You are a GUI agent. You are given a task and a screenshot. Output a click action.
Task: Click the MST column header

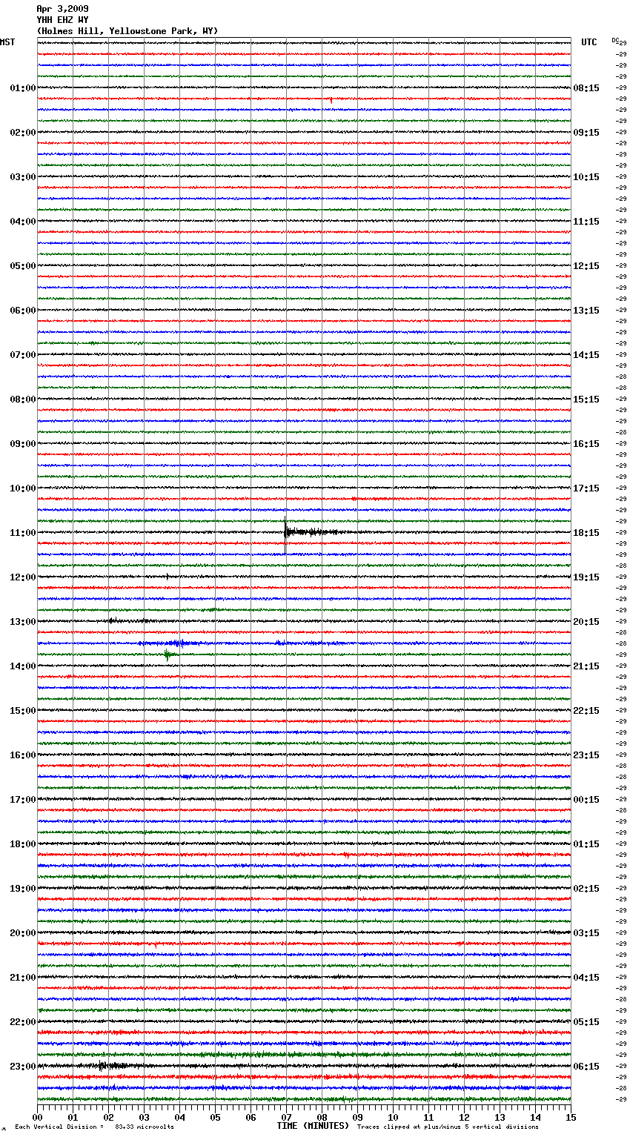7,42
